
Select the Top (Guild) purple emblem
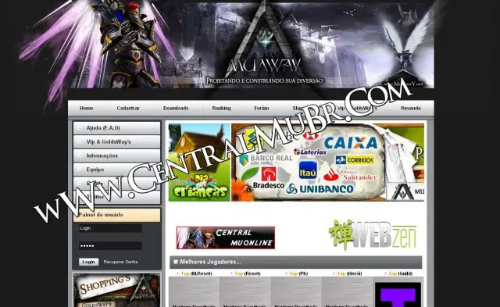[398, 295]
